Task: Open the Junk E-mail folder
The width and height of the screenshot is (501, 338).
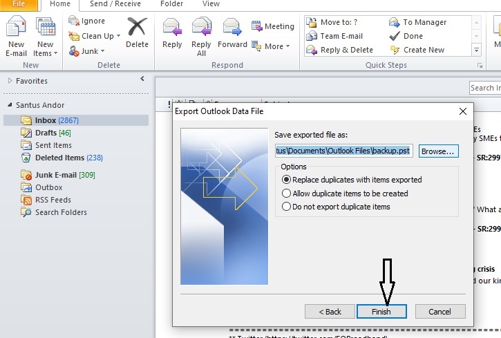Action: click(x=58, y=175)
